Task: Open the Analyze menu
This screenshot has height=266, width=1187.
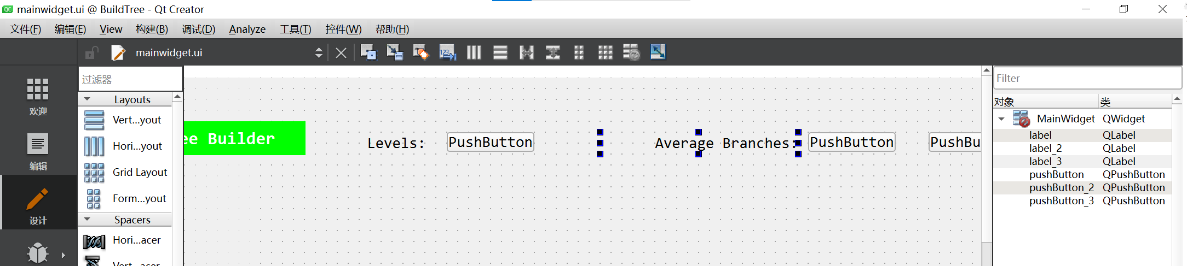Action: pyautogui.click(x=247, y=29)
